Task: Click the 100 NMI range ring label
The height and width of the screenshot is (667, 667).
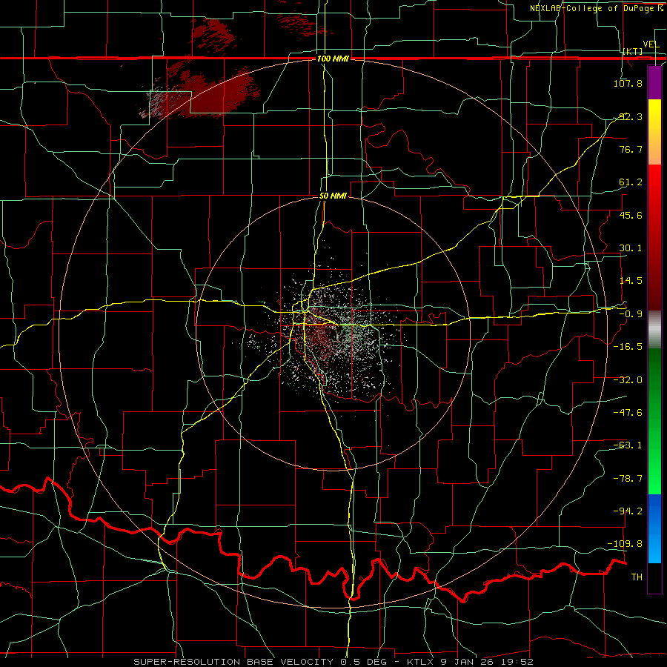Action: click(x=333, y=59)
